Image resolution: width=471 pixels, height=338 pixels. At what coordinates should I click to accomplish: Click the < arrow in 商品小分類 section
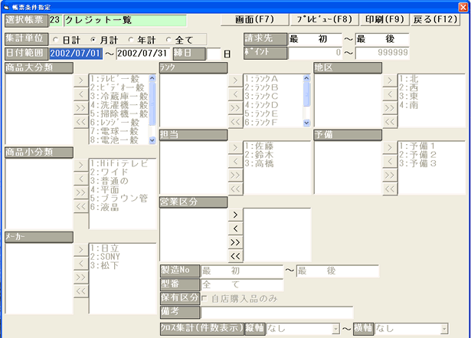[x=80, y=178]
